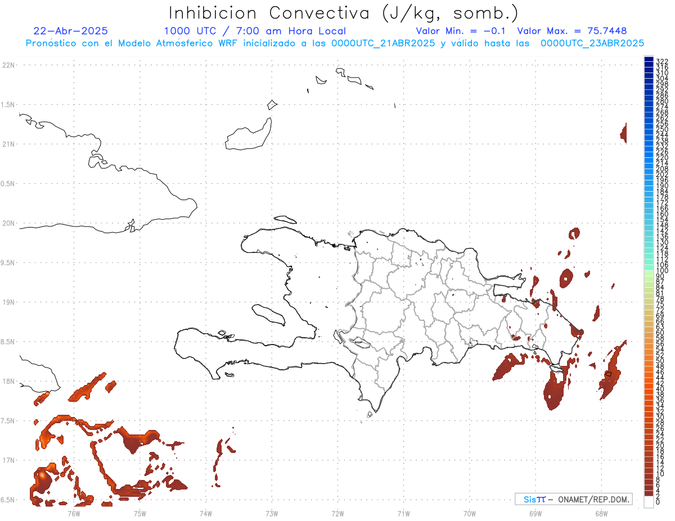Click the "19N" latitude label
The width and height of the screenshot is (675, 521).
8,302
